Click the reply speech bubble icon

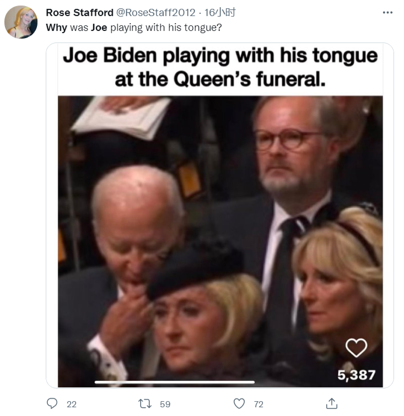click(52, 404)
